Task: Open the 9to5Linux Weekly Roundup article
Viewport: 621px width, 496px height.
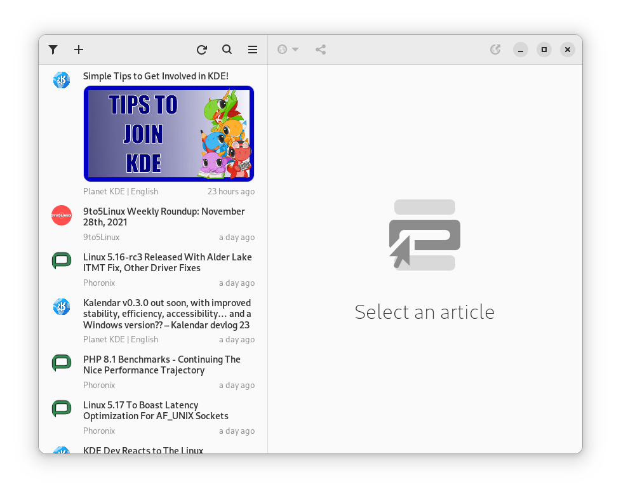Action: (164, 217)
